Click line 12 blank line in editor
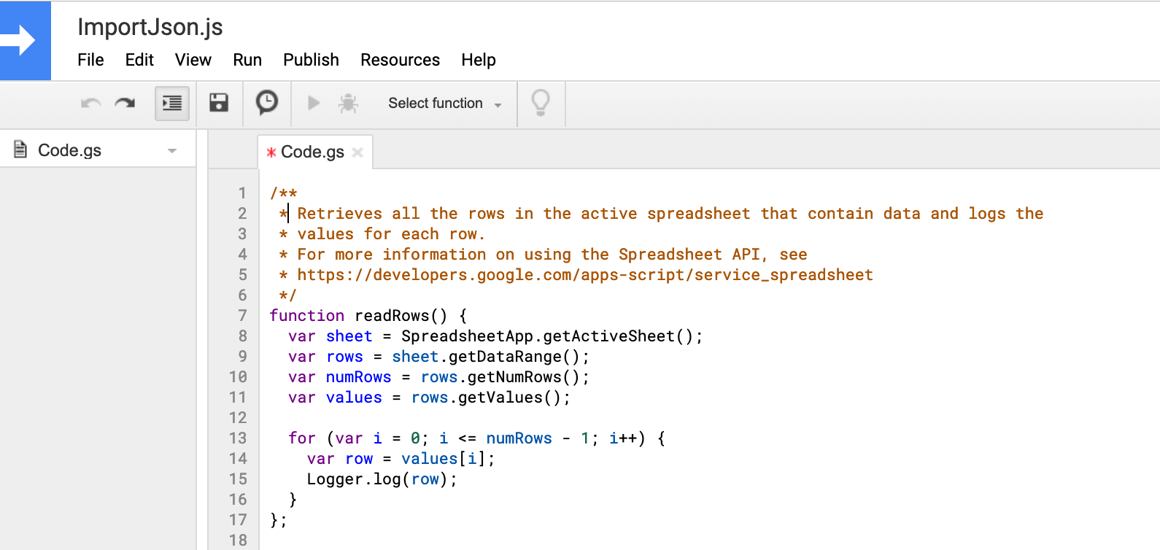Image resolution: width=1160 pixels, height=550 pixels. click(438, 418)
